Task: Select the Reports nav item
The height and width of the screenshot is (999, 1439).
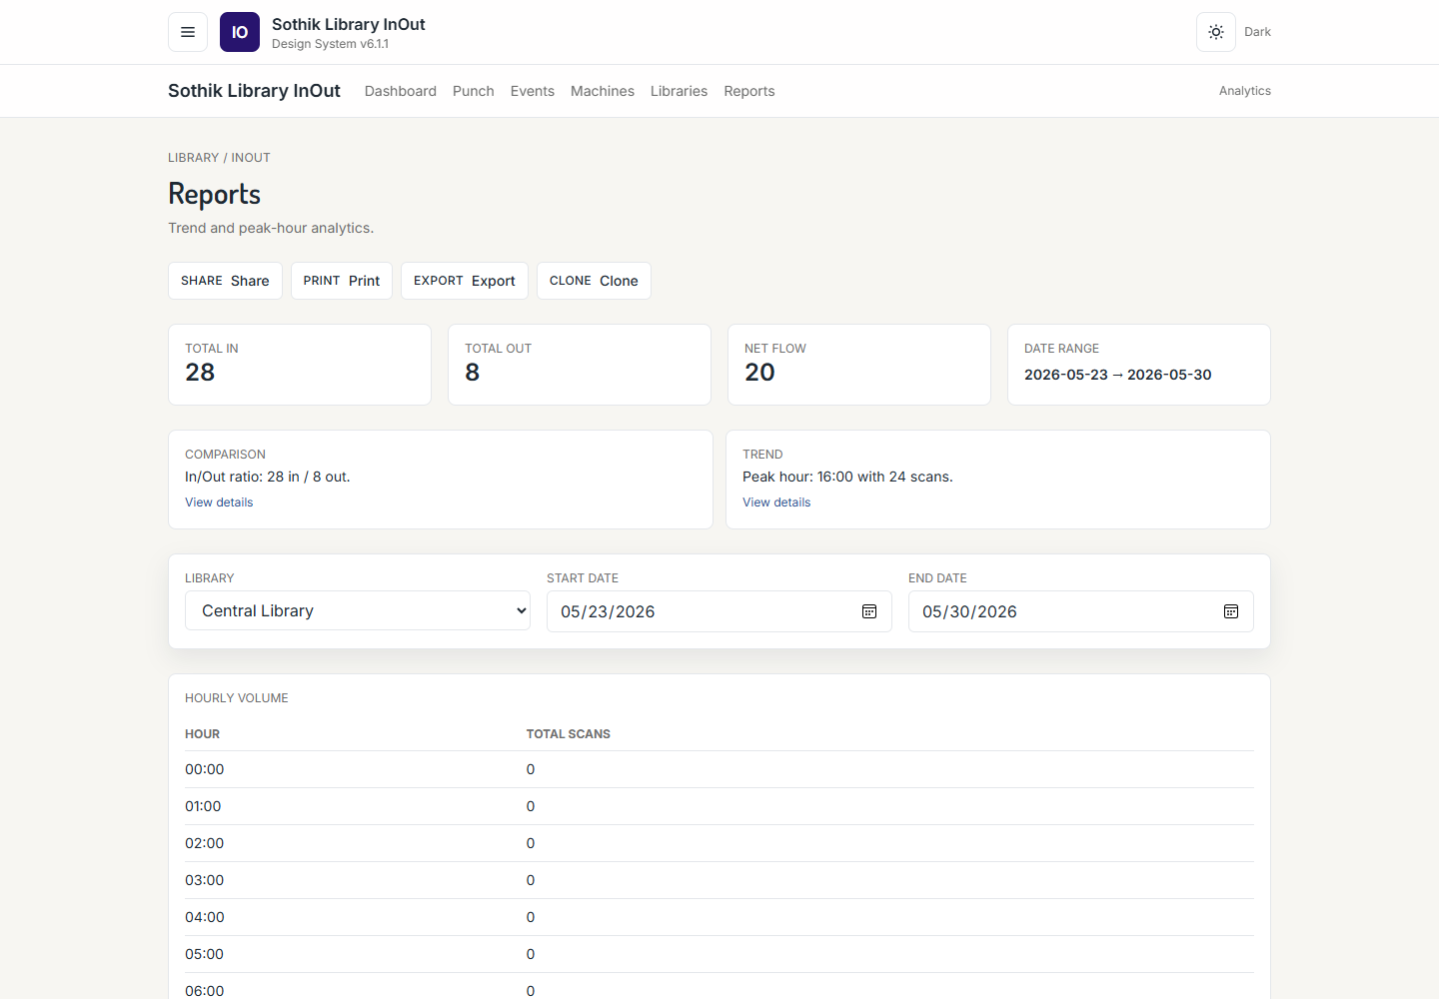Action: 749,91
